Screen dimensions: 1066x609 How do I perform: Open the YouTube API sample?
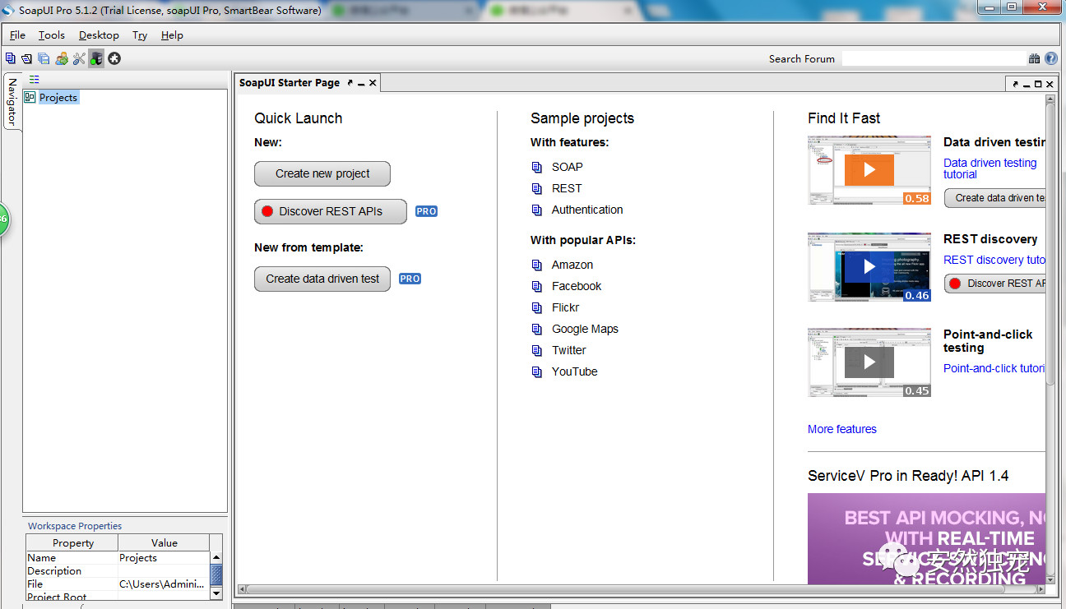[x=575, y=371]
